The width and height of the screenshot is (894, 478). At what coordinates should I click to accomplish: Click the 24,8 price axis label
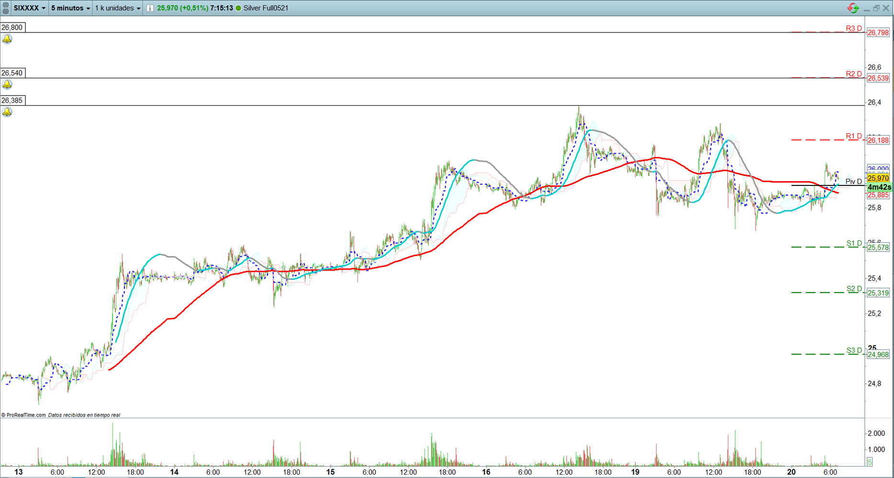click(874, 383)
